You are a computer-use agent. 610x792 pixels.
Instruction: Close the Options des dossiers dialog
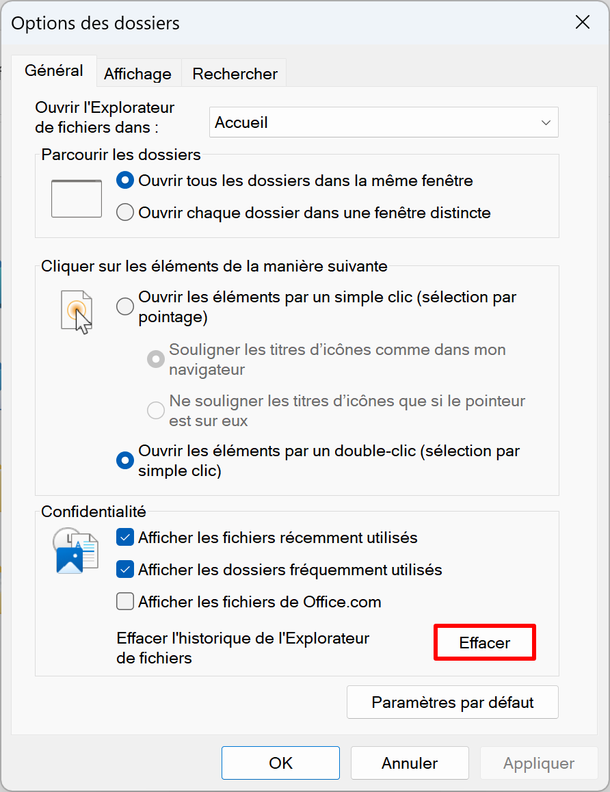pyautogui.click(x=582, y=22)
